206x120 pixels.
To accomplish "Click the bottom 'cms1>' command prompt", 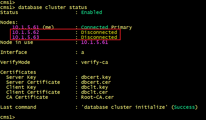I will pyautogui.click(x=8, y=117).
